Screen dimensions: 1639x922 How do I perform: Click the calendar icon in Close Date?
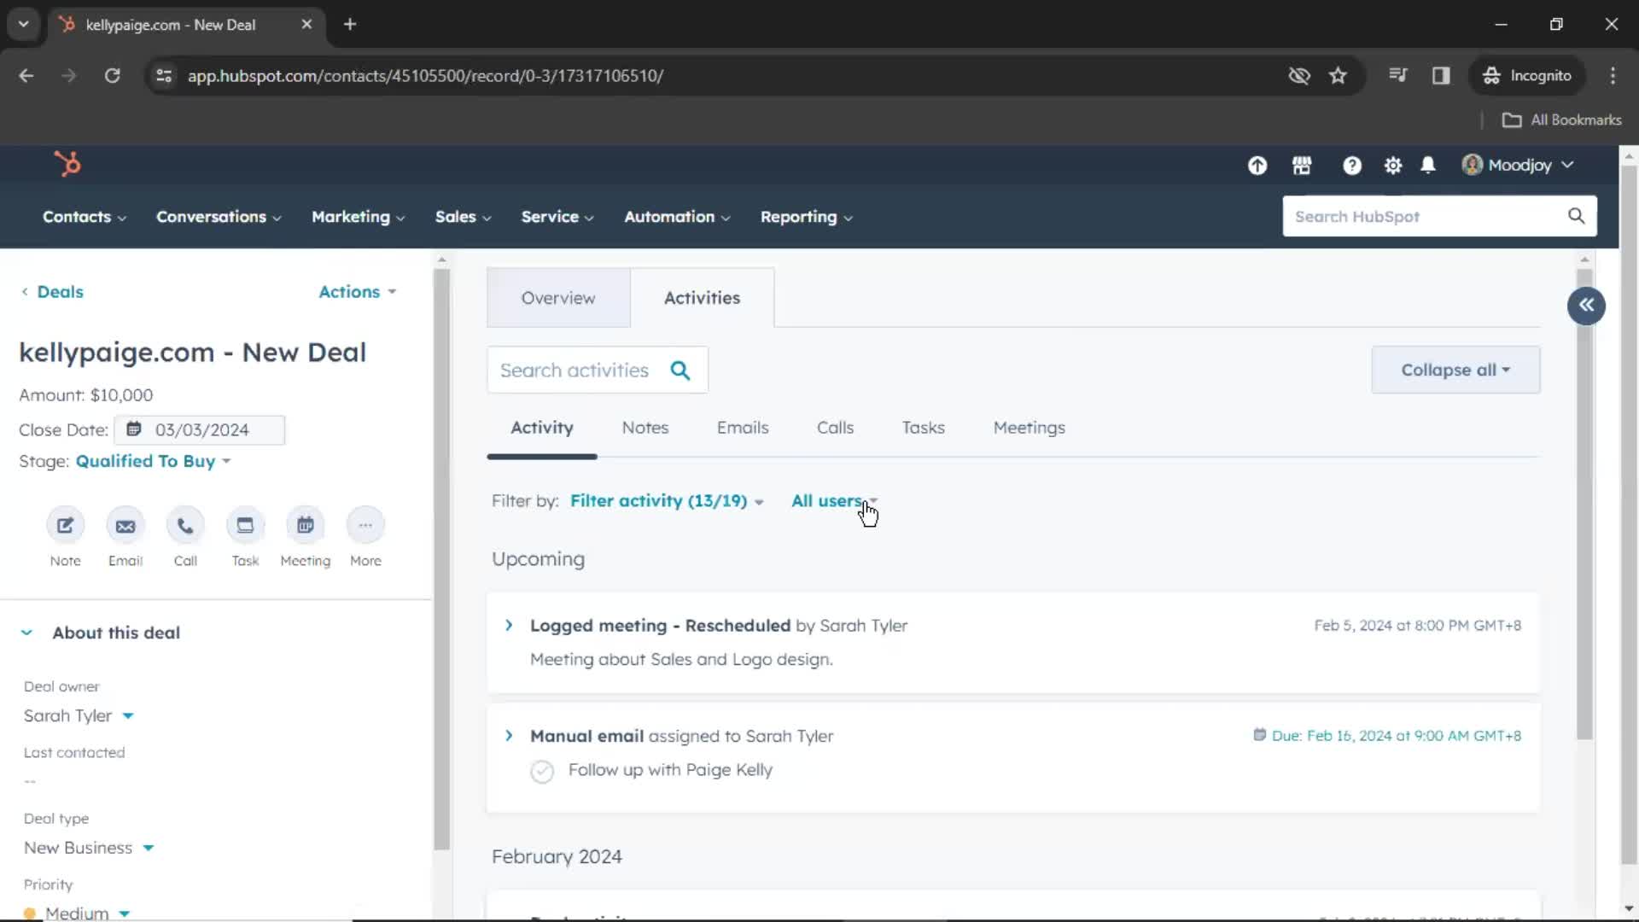pyautogui.click(x=134, y=429)
